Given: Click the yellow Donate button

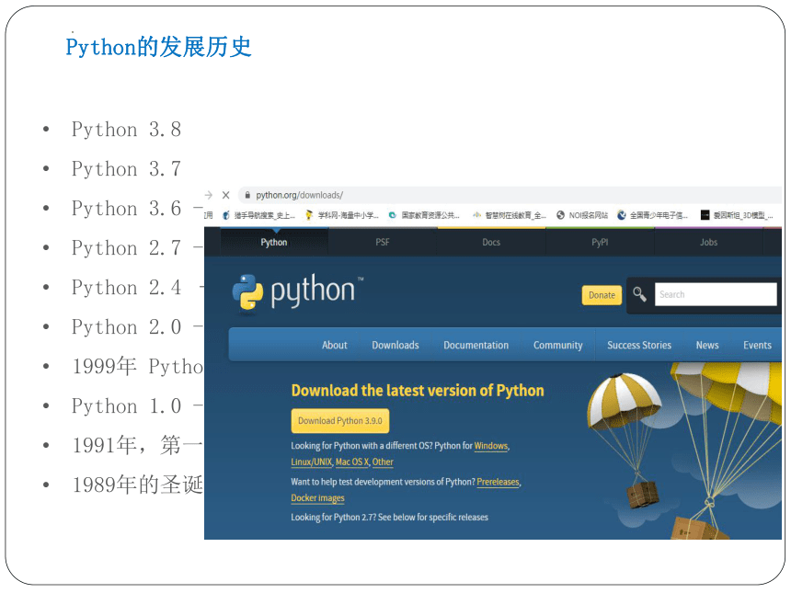Looking at the screenshot, I should pos(602,295).
